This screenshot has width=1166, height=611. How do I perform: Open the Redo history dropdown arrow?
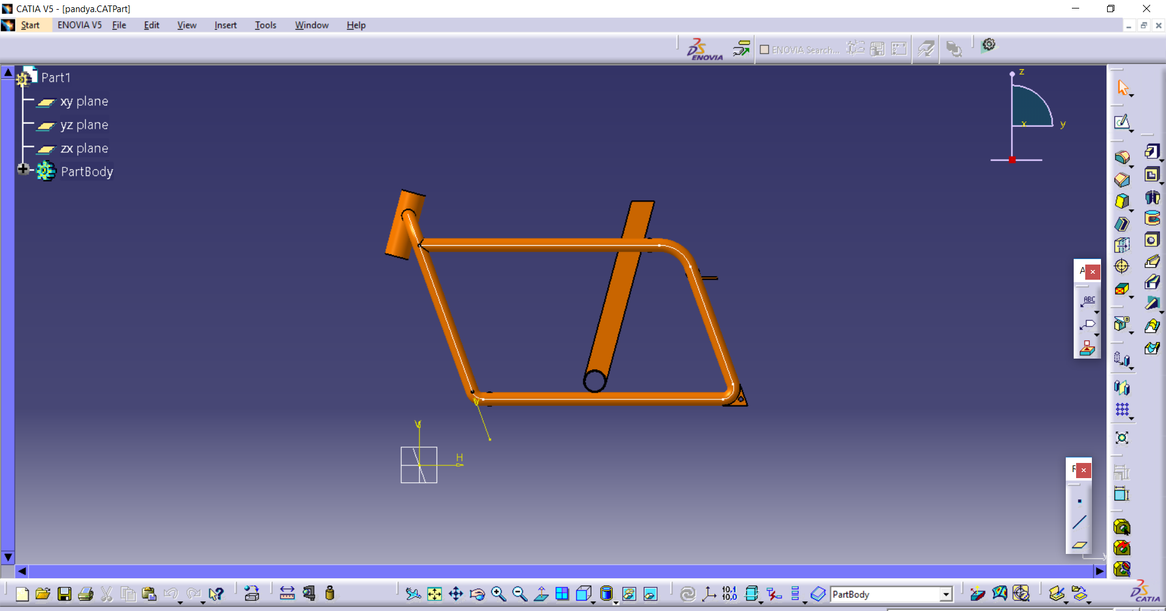coord(203,602)
